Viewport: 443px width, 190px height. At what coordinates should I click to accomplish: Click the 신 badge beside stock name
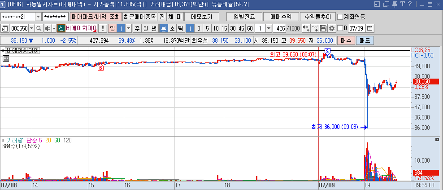coord(61,28)
